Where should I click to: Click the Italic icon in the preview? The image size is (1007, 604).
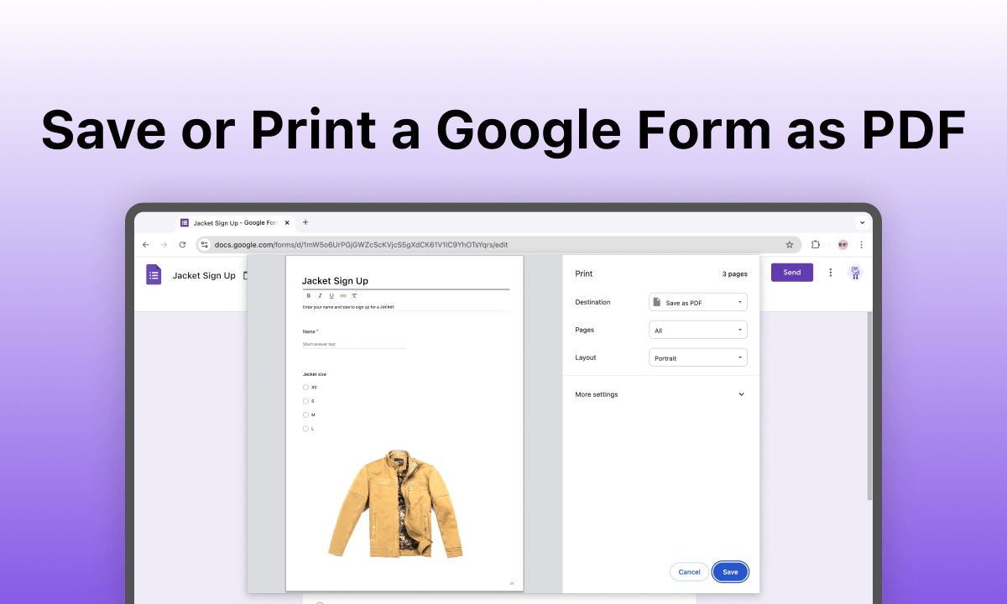pyautogui.click(x=320, y=296)
